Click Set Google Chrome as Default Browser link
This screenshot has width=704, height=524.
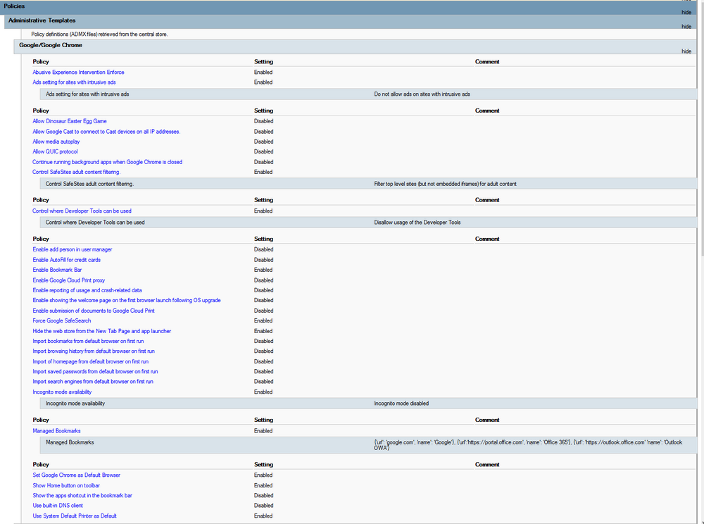click(76, 475)
